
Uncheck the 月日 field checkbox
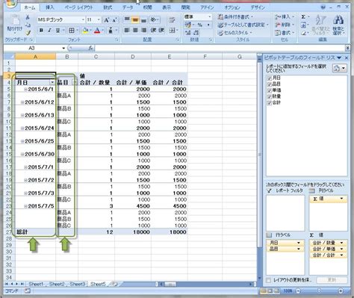(x=269, y=78)
